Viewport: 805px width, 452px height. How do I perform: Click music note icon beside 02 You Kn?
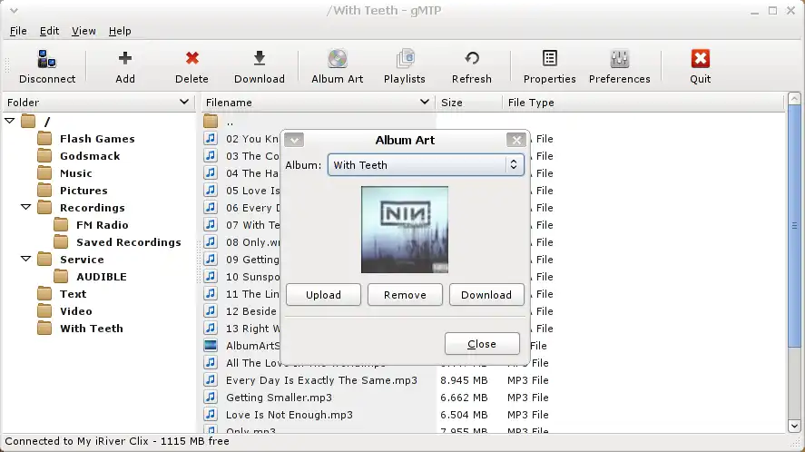click(x=211, y=138)
